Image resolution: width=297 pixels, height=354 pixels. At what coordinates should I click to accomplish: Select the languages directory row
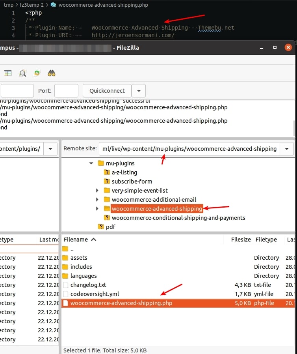pyautogui.click(x=178, y=275)
